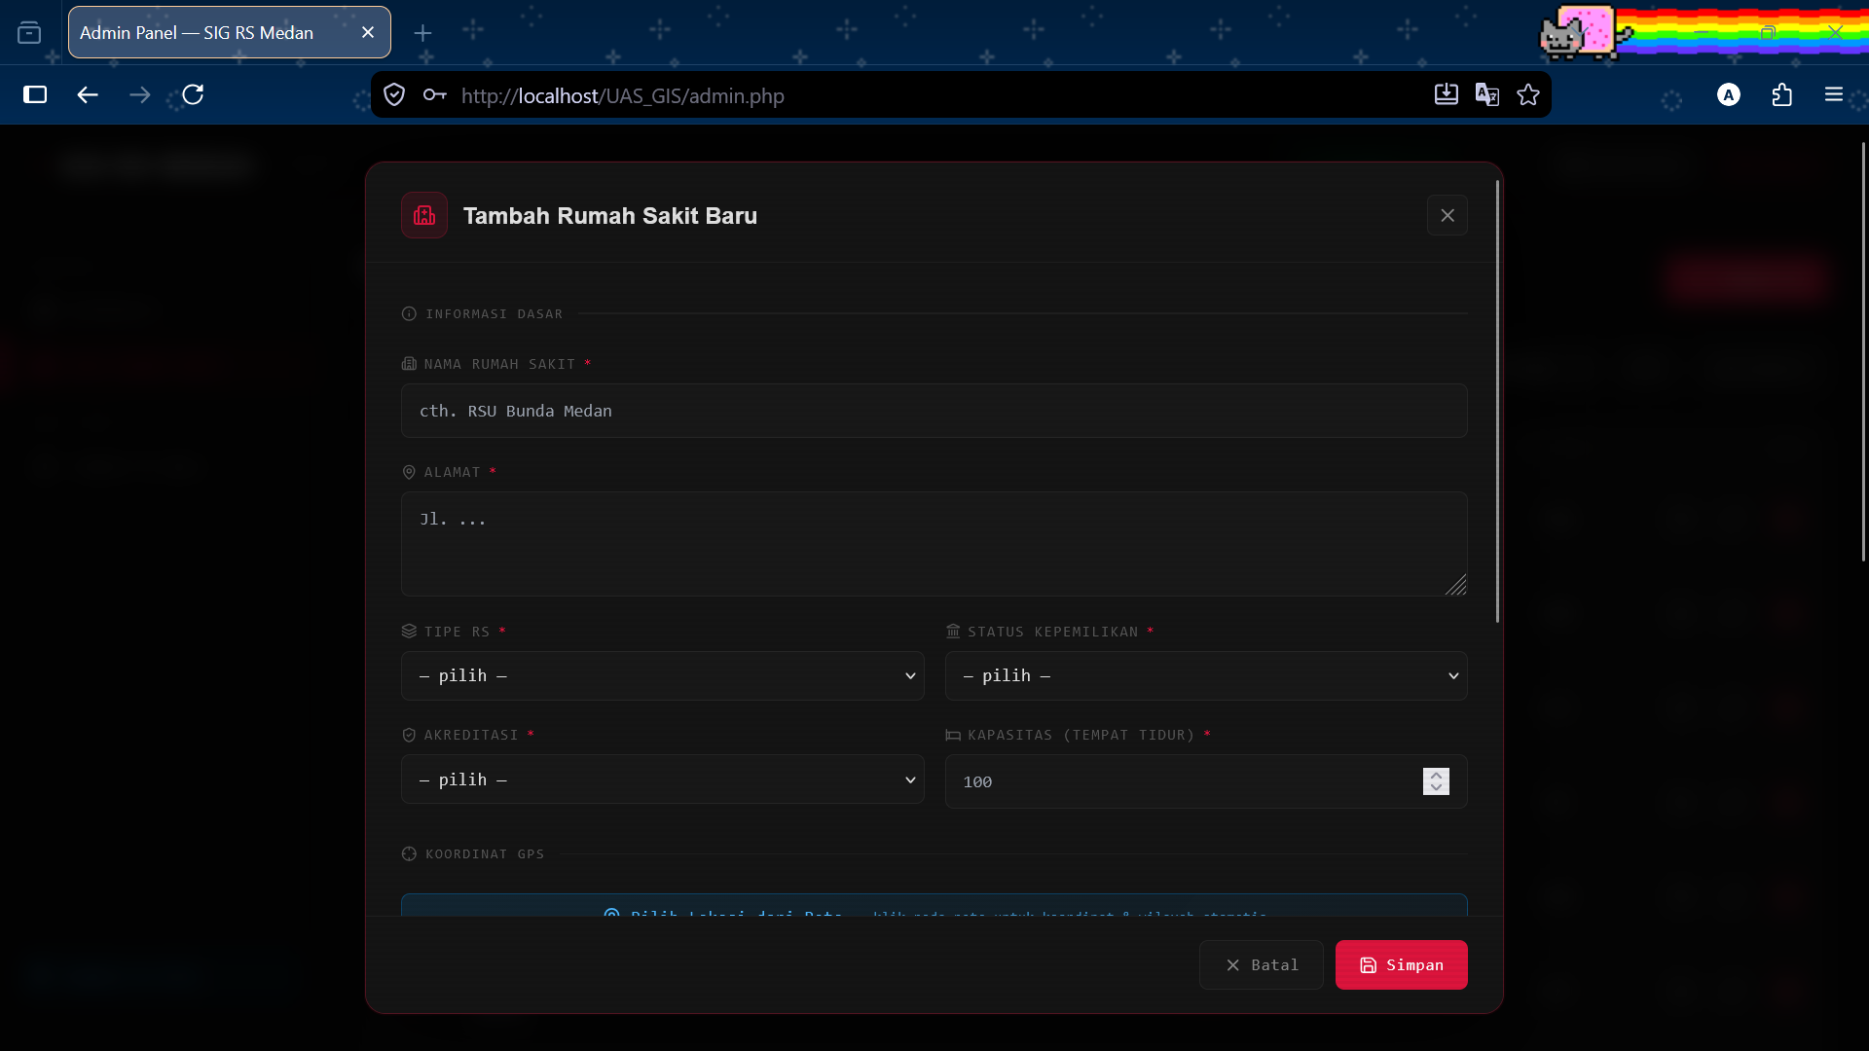Click the install/download page icon in address bar
This screenshot has height=1051, width=1869.
coord(1447,94)
